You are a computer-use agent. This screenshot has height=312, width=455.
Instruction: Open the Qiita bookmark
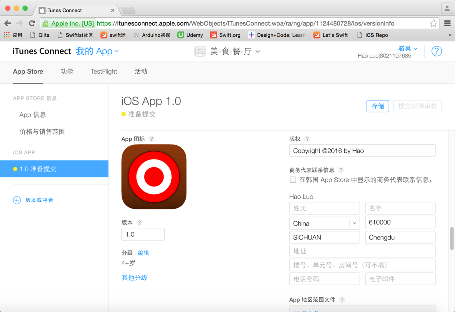point(40,35)
